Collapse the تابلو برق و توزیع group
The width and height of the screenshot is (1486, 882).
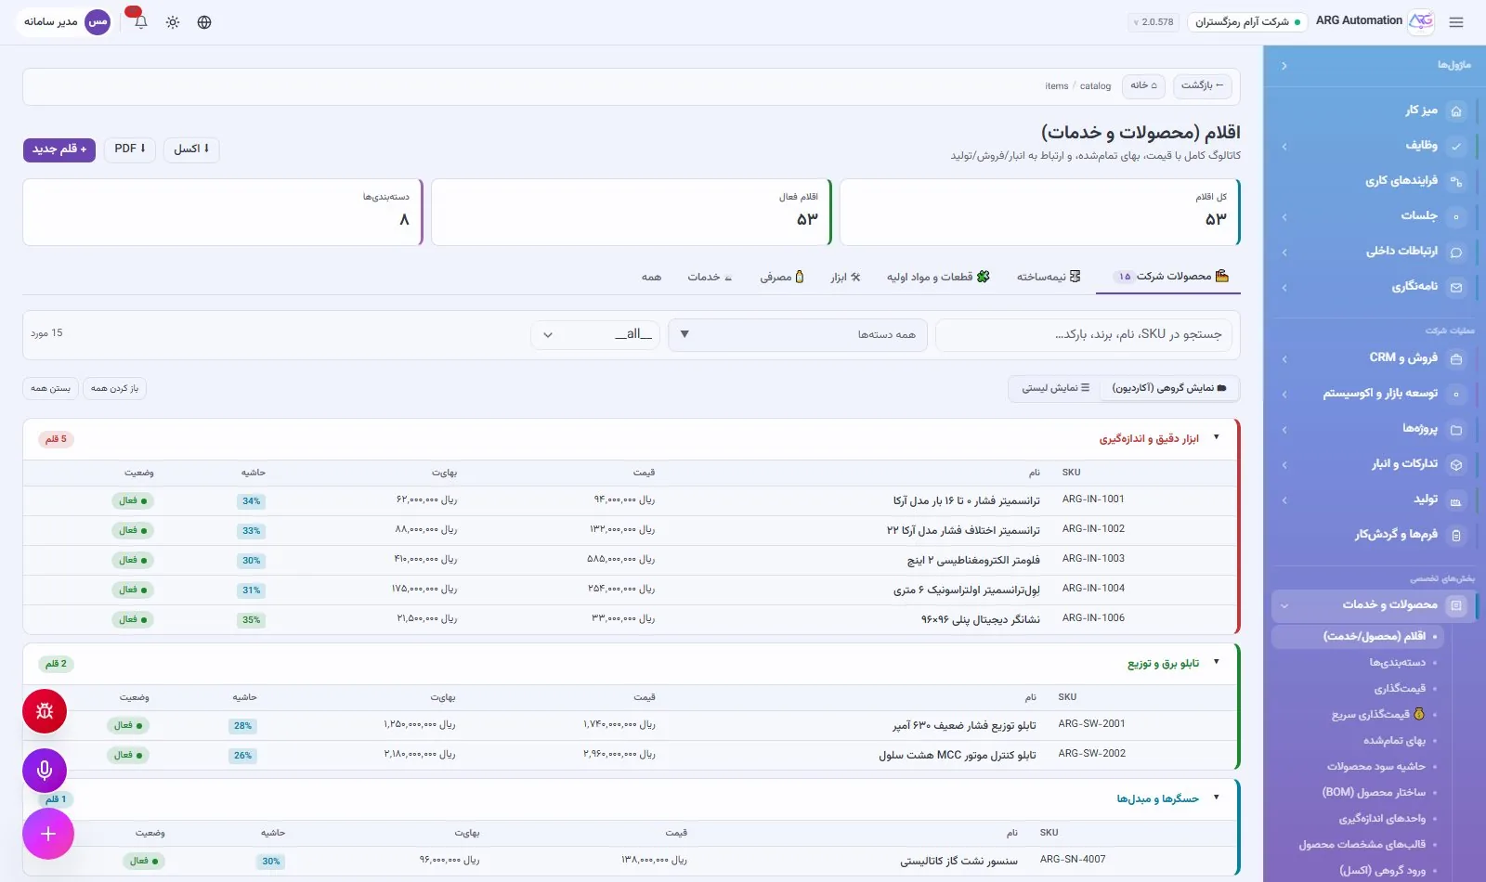[1217, 662]
